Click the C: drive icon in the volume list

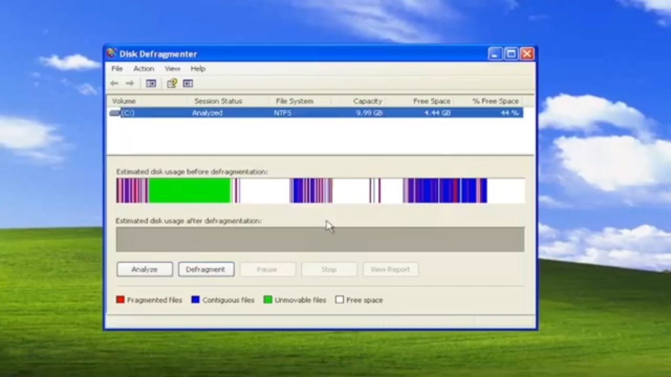(115, 113)
